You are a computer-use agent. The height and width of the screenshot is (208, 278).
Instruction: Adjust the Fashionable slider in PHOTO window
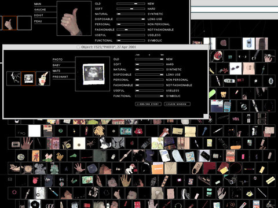click(149, 85)
